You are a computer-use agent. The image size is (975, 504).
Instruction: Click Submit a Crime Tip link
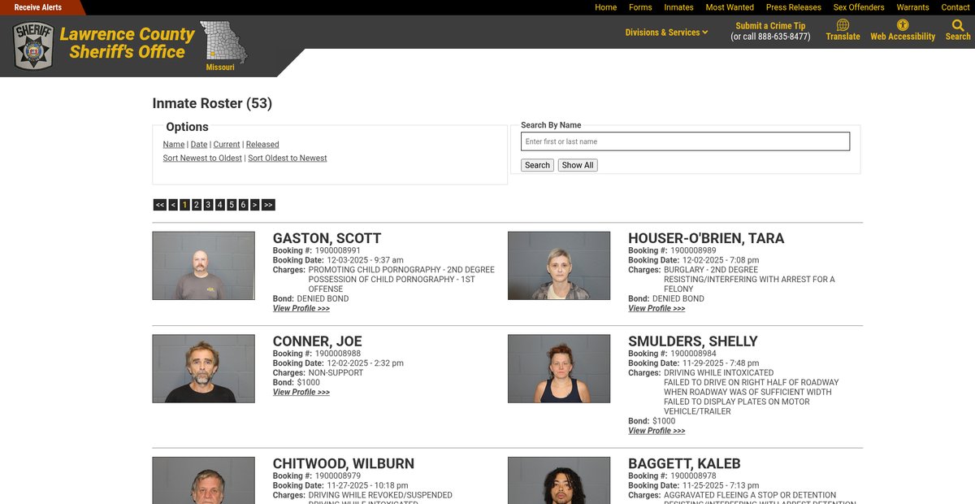(x=770, y=26)
